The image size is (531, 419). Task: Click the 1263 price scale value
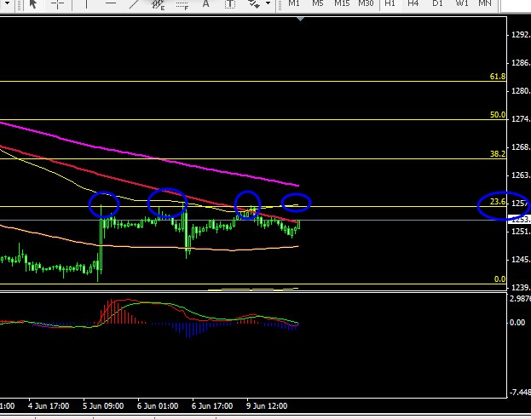[521, 175]
